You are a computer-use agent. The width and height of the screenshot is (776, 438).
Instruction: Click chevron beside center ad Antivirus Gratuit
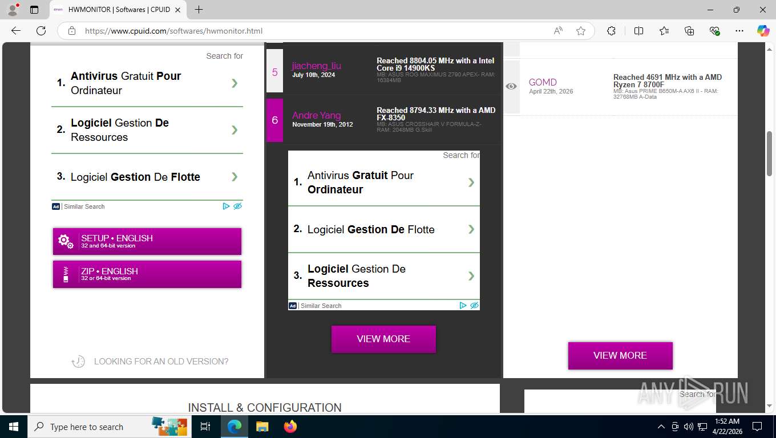(x=471, y=182)
